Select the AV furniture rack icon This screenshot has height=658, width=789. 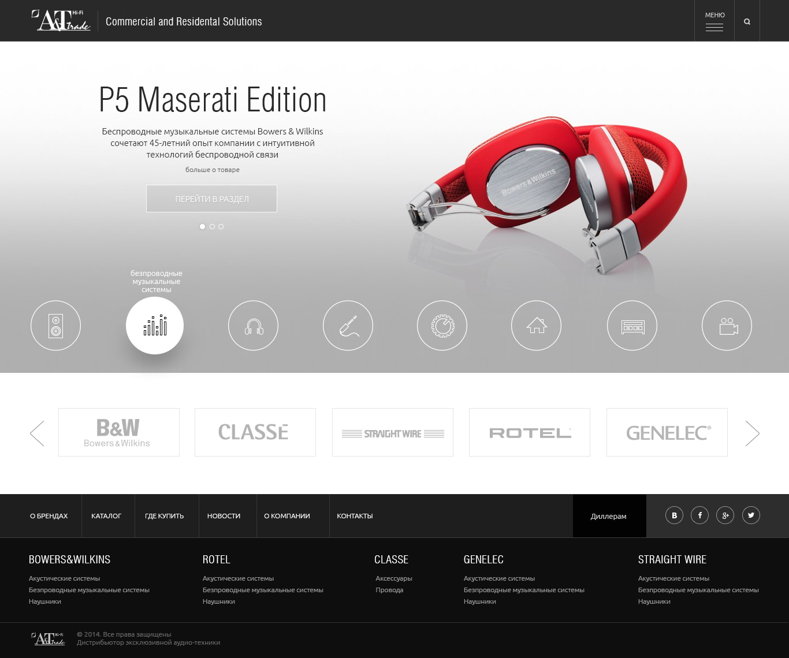[x=632, y=326]
